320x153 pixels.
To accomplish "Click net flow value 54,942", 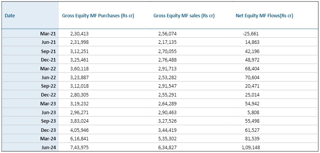I will click(252, 104).
